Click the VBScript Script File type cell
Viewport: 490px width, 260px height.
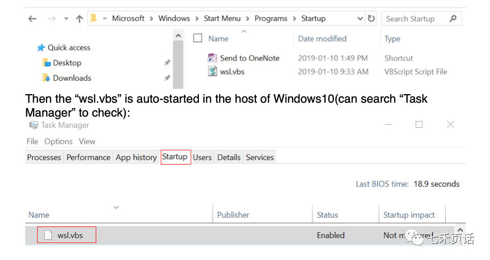[x=415, y=72]
